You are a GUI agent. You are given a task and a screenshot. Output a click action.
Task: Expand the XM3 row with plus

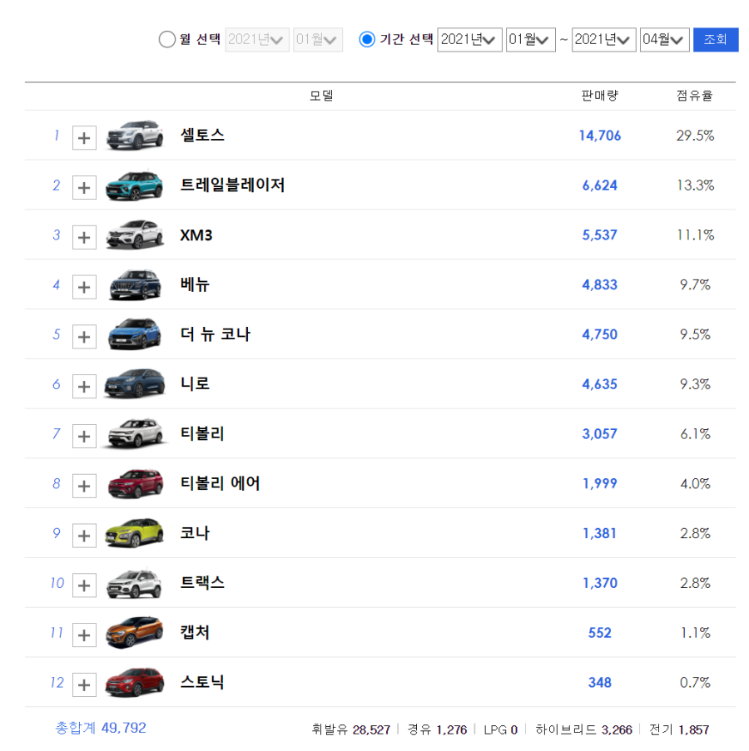point(84,237)
